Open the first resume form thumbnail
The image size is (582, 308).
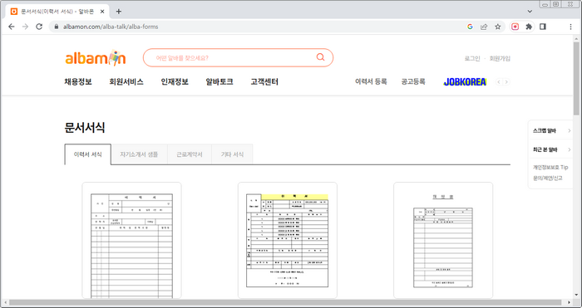point(131,240)
